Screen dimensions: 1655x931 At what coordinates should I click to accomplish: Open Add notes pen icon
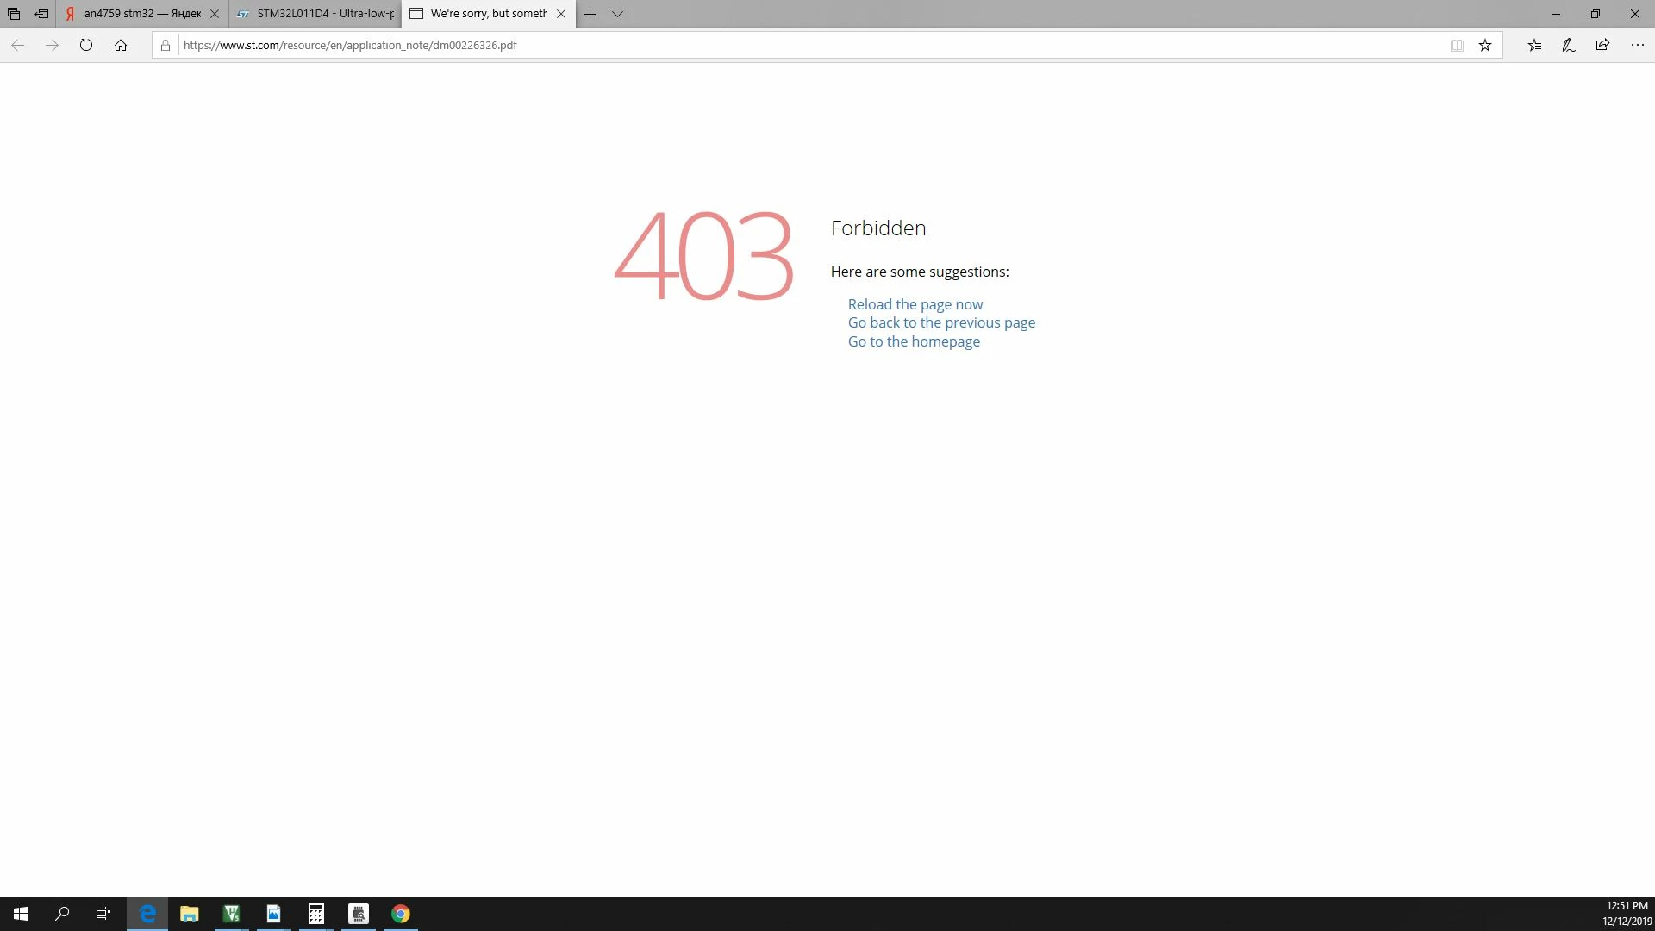tap(1569, 45)
